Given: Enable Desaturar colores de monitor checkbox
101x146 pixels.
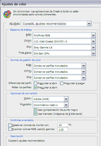Looking at the screenshot, I should click(10, 125).
